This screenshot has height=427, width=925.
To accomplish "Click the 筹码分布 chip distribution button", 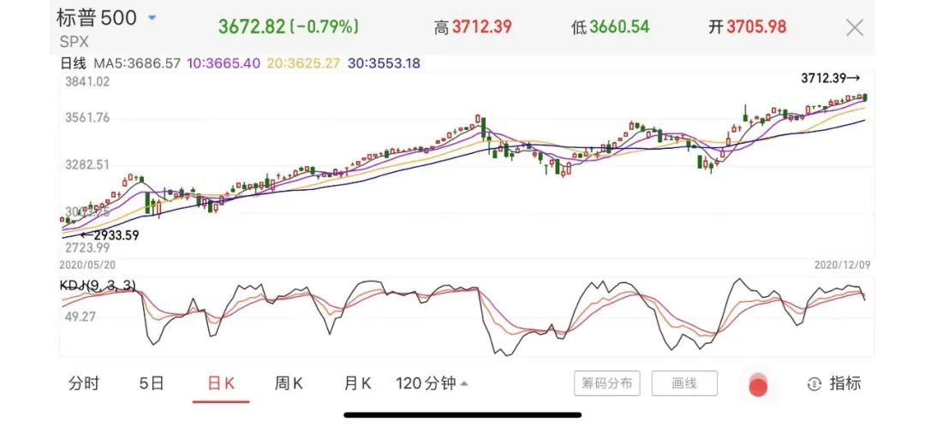I will click(606, 383).
